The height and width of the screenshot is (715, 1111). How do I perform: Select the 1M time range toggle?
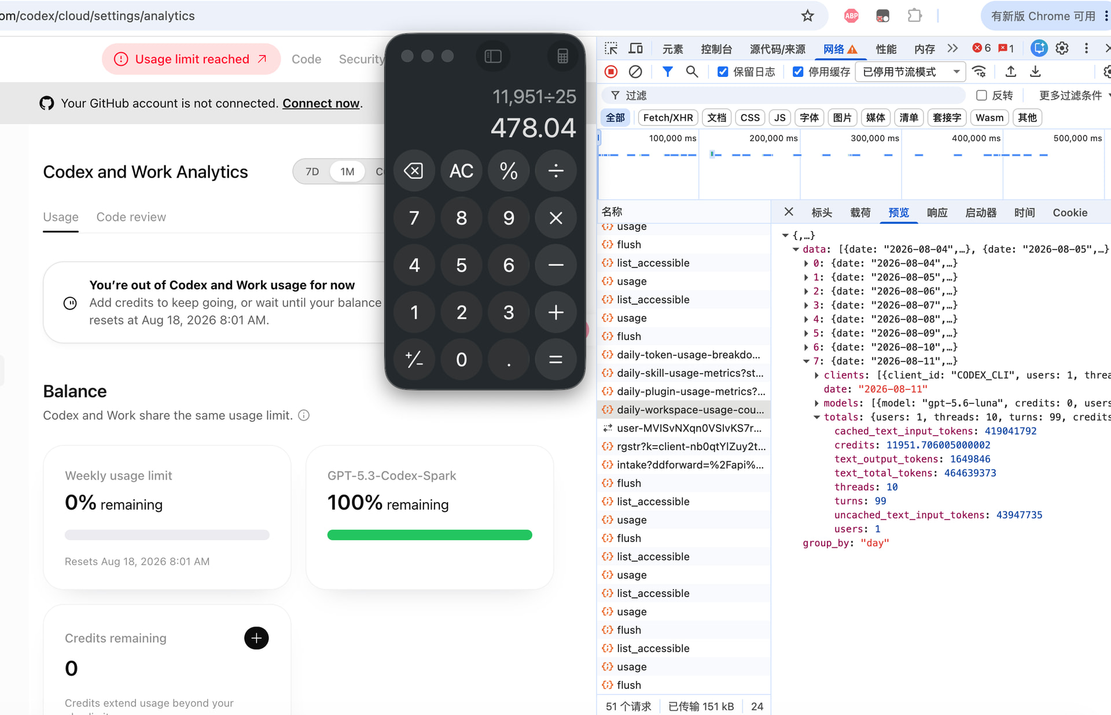point(347,172)
